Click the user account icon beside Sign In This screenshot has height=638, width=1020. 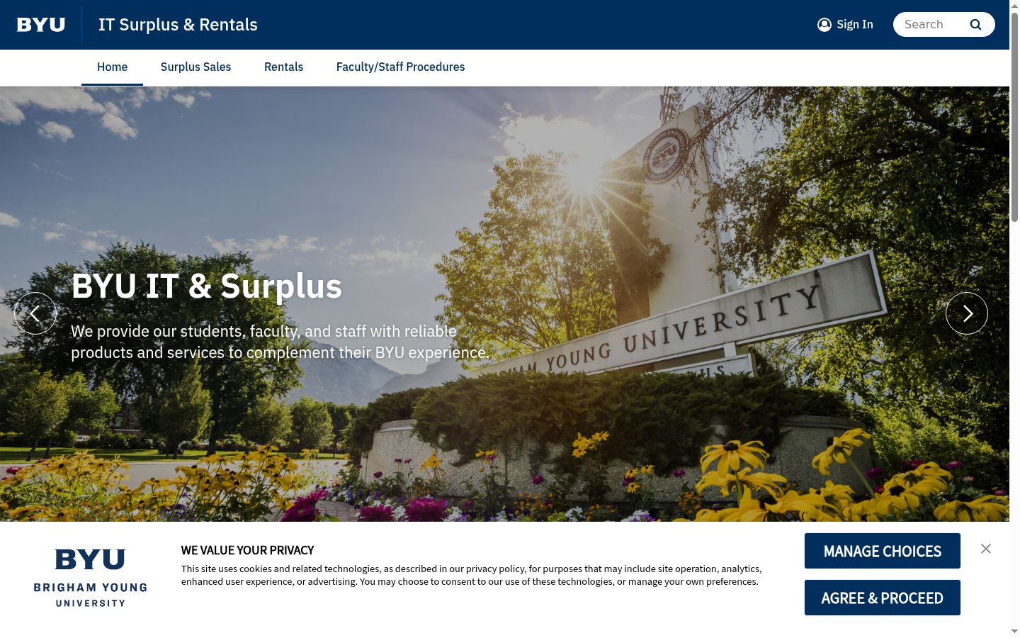pyautogui.click(x=824, y=25)
